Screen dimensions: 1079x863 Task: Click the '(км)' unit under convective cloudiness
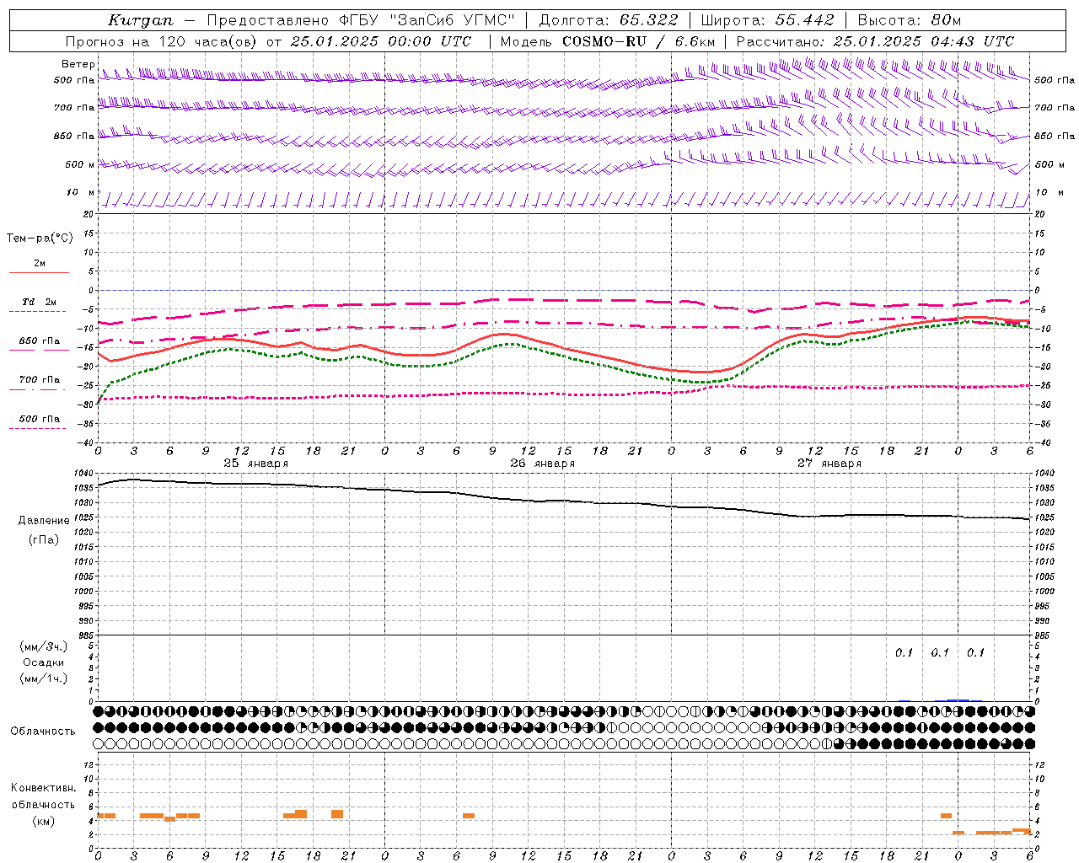44,821
